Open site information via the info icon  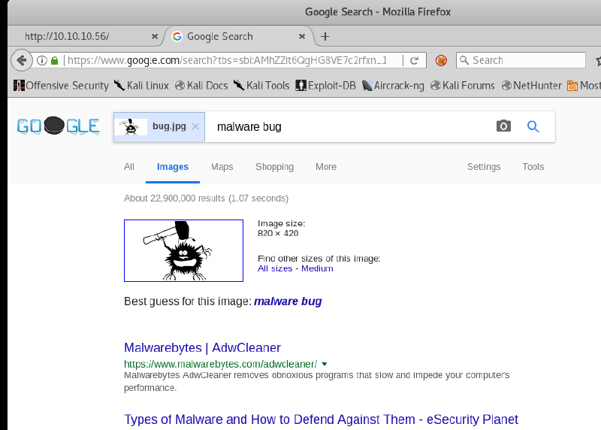(x=42, y=60)
